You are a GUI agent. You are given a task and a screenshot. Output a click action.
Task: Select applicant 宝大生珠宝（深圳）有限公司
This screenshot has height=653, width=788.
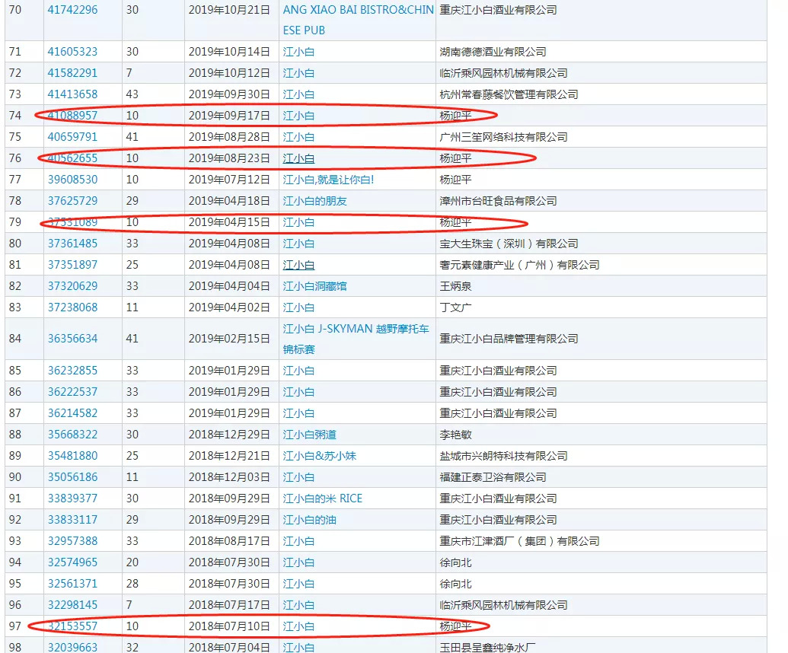click(509, 244)
